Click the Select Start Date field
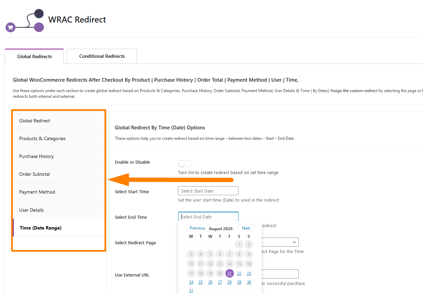 point(208,191)
